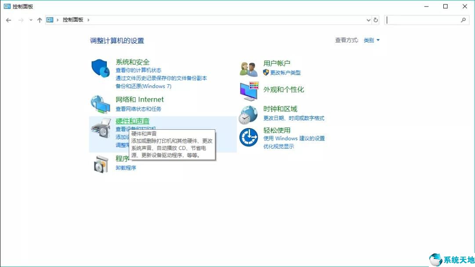This screenshot has width=475, height=267.
Task: Open the 类别 view mode dropdown
Action: (x=371, y=40)
